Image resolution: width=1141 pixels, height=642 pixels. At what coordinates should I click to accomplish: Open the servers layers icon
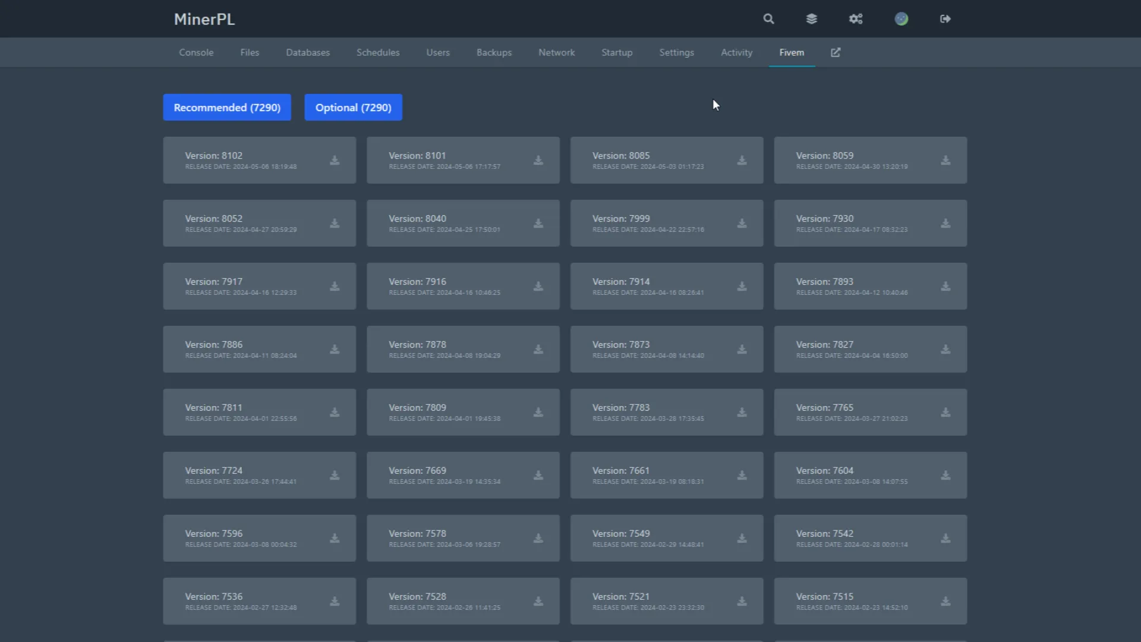point(811,19)
